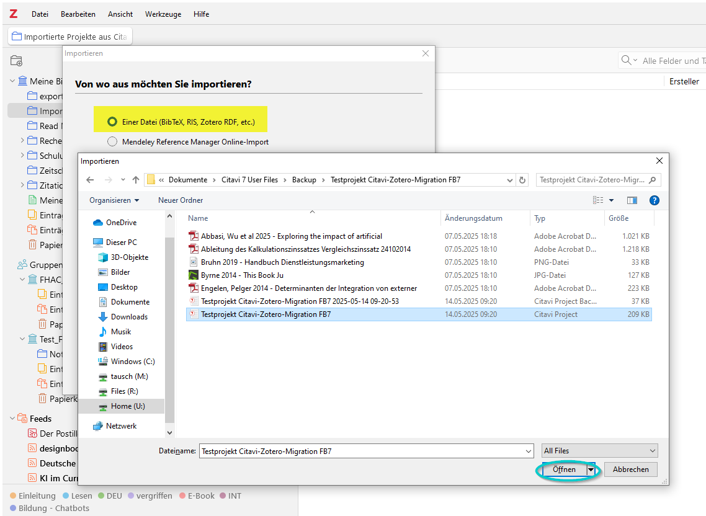Image resolution: width=706 pixels, height=516 pixels.
Task: Open the Organisieren dropdown menu
Action: 114,200
